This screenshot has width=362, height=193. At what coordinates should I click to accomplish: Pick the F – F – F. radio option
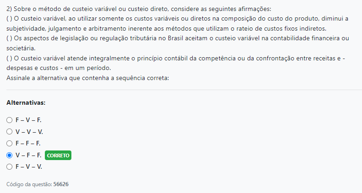pyautogui.click(x=9, y=144)
